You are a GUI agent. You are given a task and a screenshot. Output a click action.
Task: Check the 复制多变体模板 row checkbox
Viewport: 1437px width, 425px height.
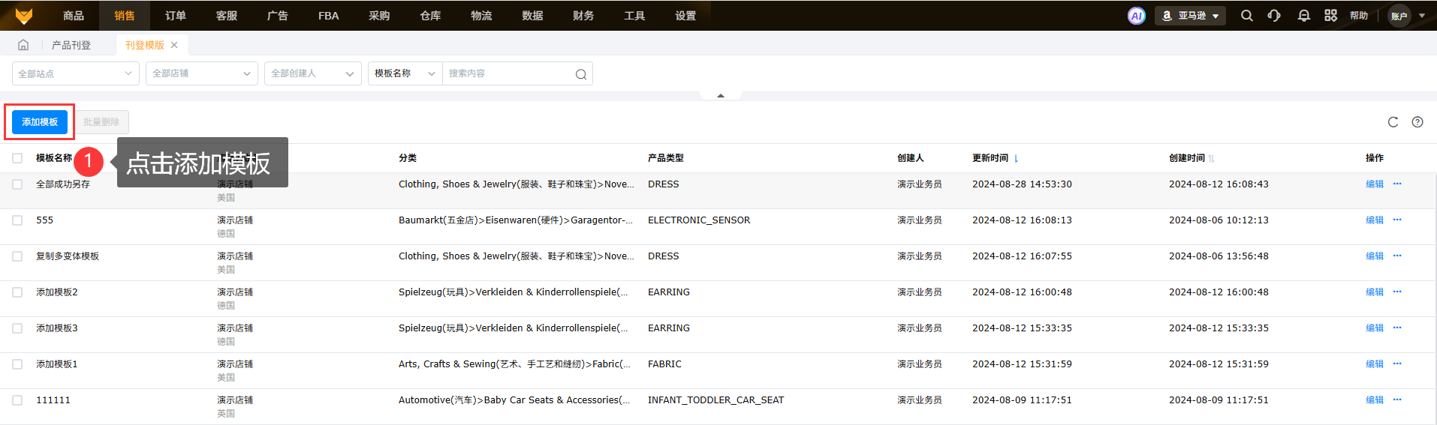17,256
